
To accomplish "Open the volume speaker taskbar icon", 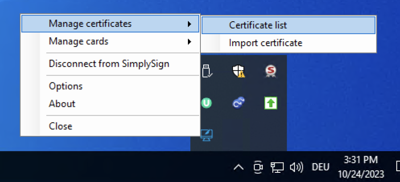I will (296, 167).
